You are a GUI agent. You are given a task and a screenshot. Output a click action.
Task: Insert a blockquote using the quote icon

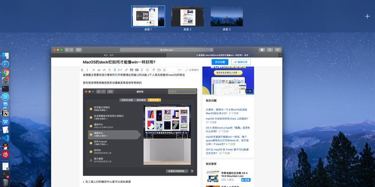[99, 70]
